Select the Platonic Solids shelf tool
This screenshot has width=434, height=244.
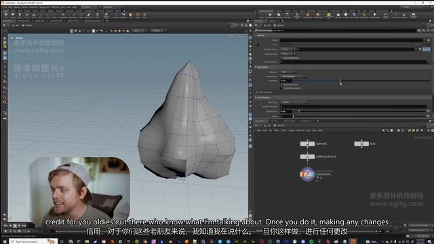[x=106, y=16]
